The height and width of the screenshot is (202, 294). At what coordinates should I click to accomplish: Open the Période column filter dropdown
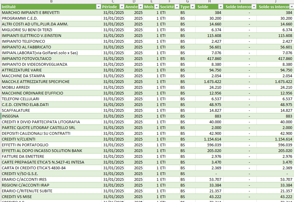tap(122, 7)
